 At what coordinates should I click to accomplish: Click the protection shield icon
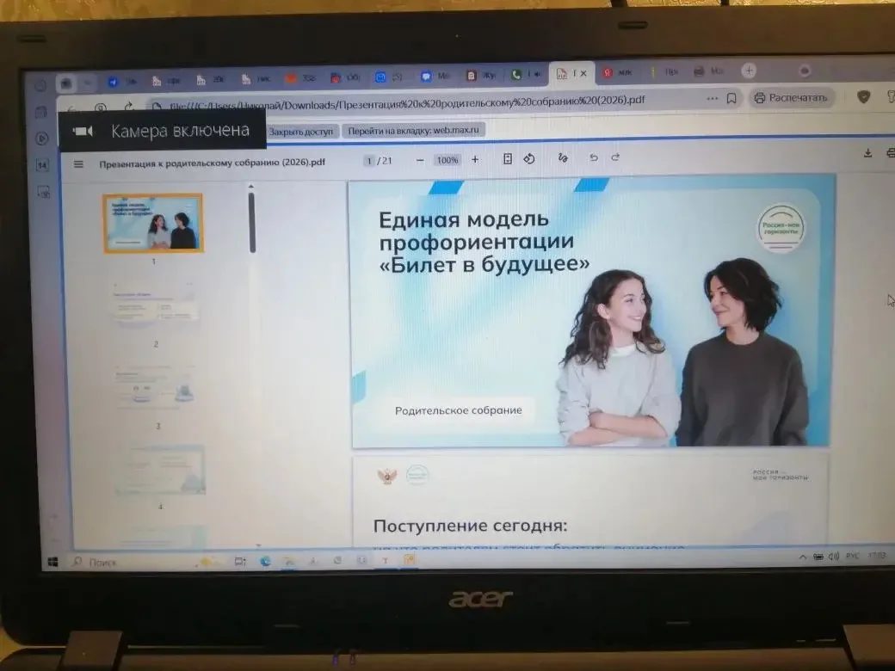pyautogui.click(x=864, y=97)
